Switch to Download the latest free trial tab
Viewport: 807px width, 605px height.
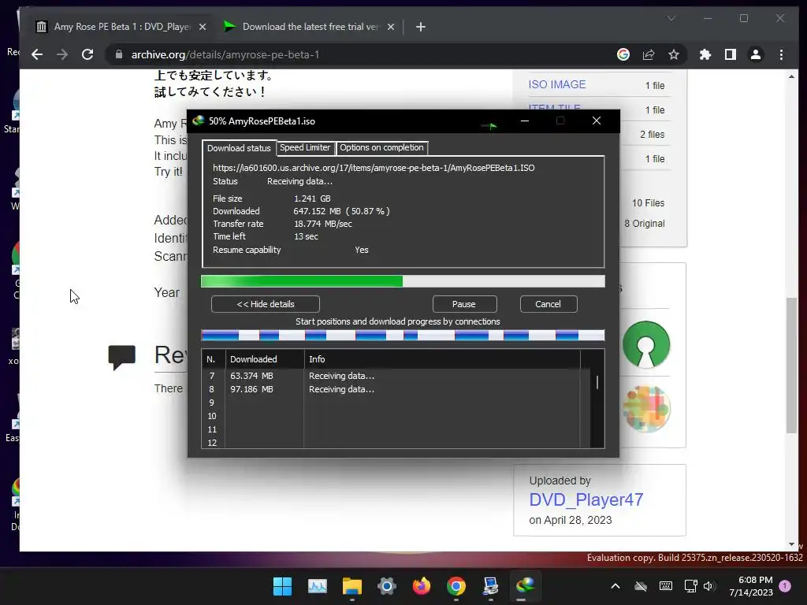click(x=309, y=27)
